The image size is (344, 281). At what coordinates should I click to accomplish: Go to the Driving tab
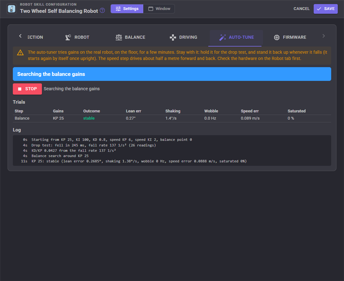(x=183, y=37)
